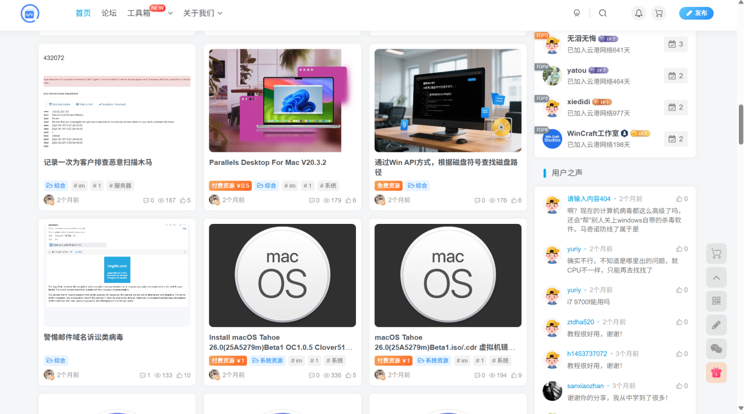Click the blue 发布 button
744x414 pixels.
[x=696, y=13]
